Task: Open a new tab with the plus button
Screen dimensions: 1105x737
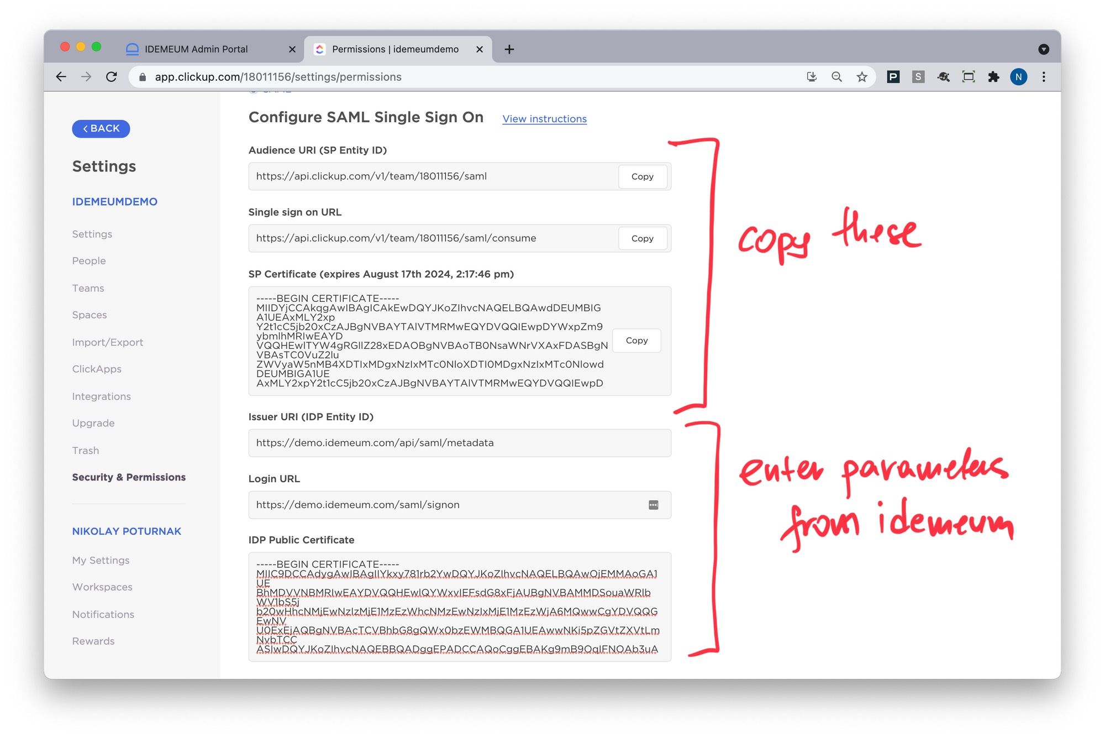Action: point(509,49)
